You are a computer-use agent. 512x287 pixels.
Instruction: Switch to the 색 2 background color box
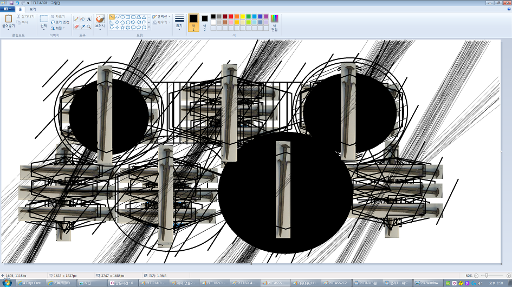click(205, 22)
